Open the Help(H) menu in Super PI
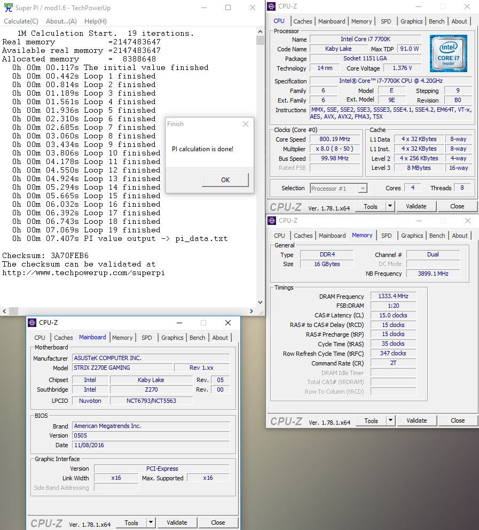This screenshot has height=530, width=479. coord(96,21)
